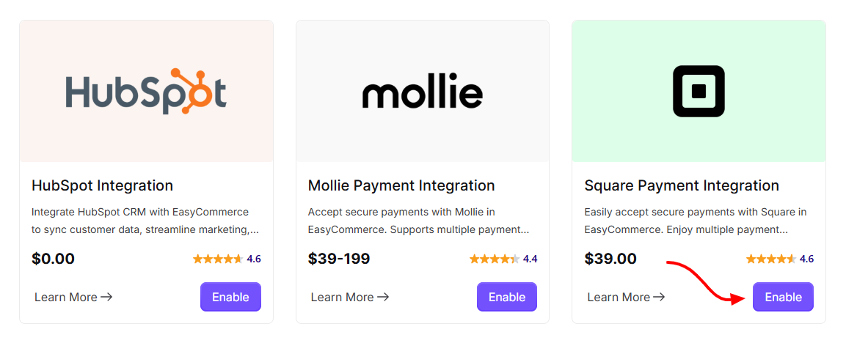Open Learn More for Square Payment

(x=626, y=297)
